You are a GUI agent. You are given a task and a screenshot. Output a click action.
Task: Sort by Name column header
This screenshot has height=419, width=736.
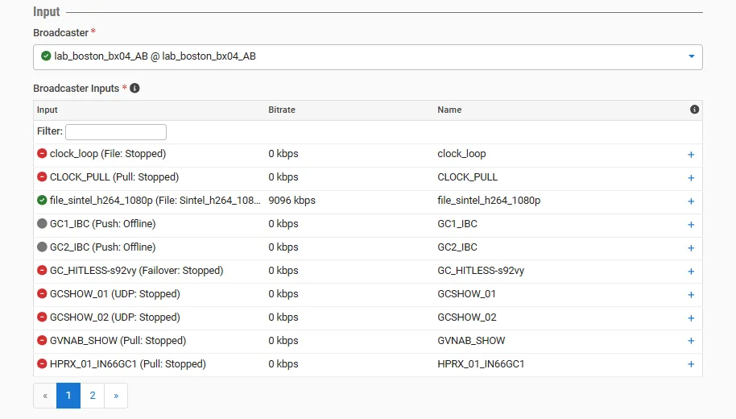[x=449, y=110]
